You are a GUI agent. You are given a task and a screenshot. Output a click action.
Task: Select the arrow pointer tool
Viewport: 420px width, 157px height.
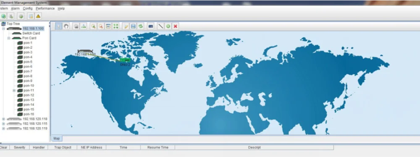[x=59, y=26]
